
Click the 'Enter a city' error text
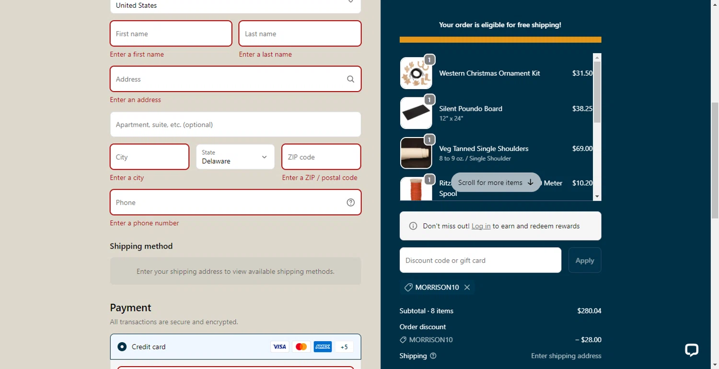click(x=127, y=177)
